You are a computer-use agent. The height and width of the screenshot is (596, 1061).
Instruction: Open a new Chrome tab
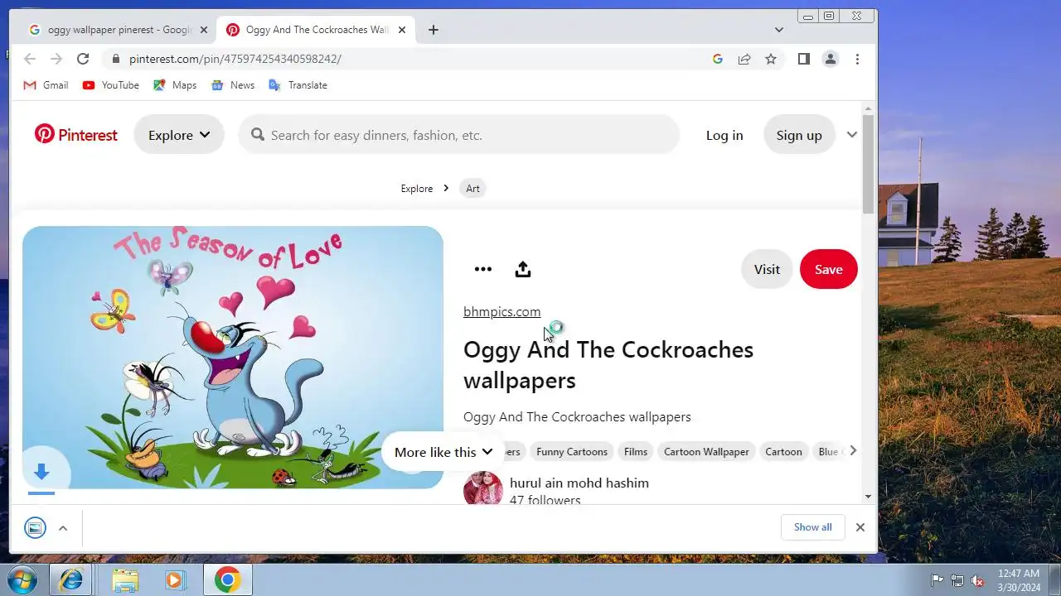coord(434,30)
